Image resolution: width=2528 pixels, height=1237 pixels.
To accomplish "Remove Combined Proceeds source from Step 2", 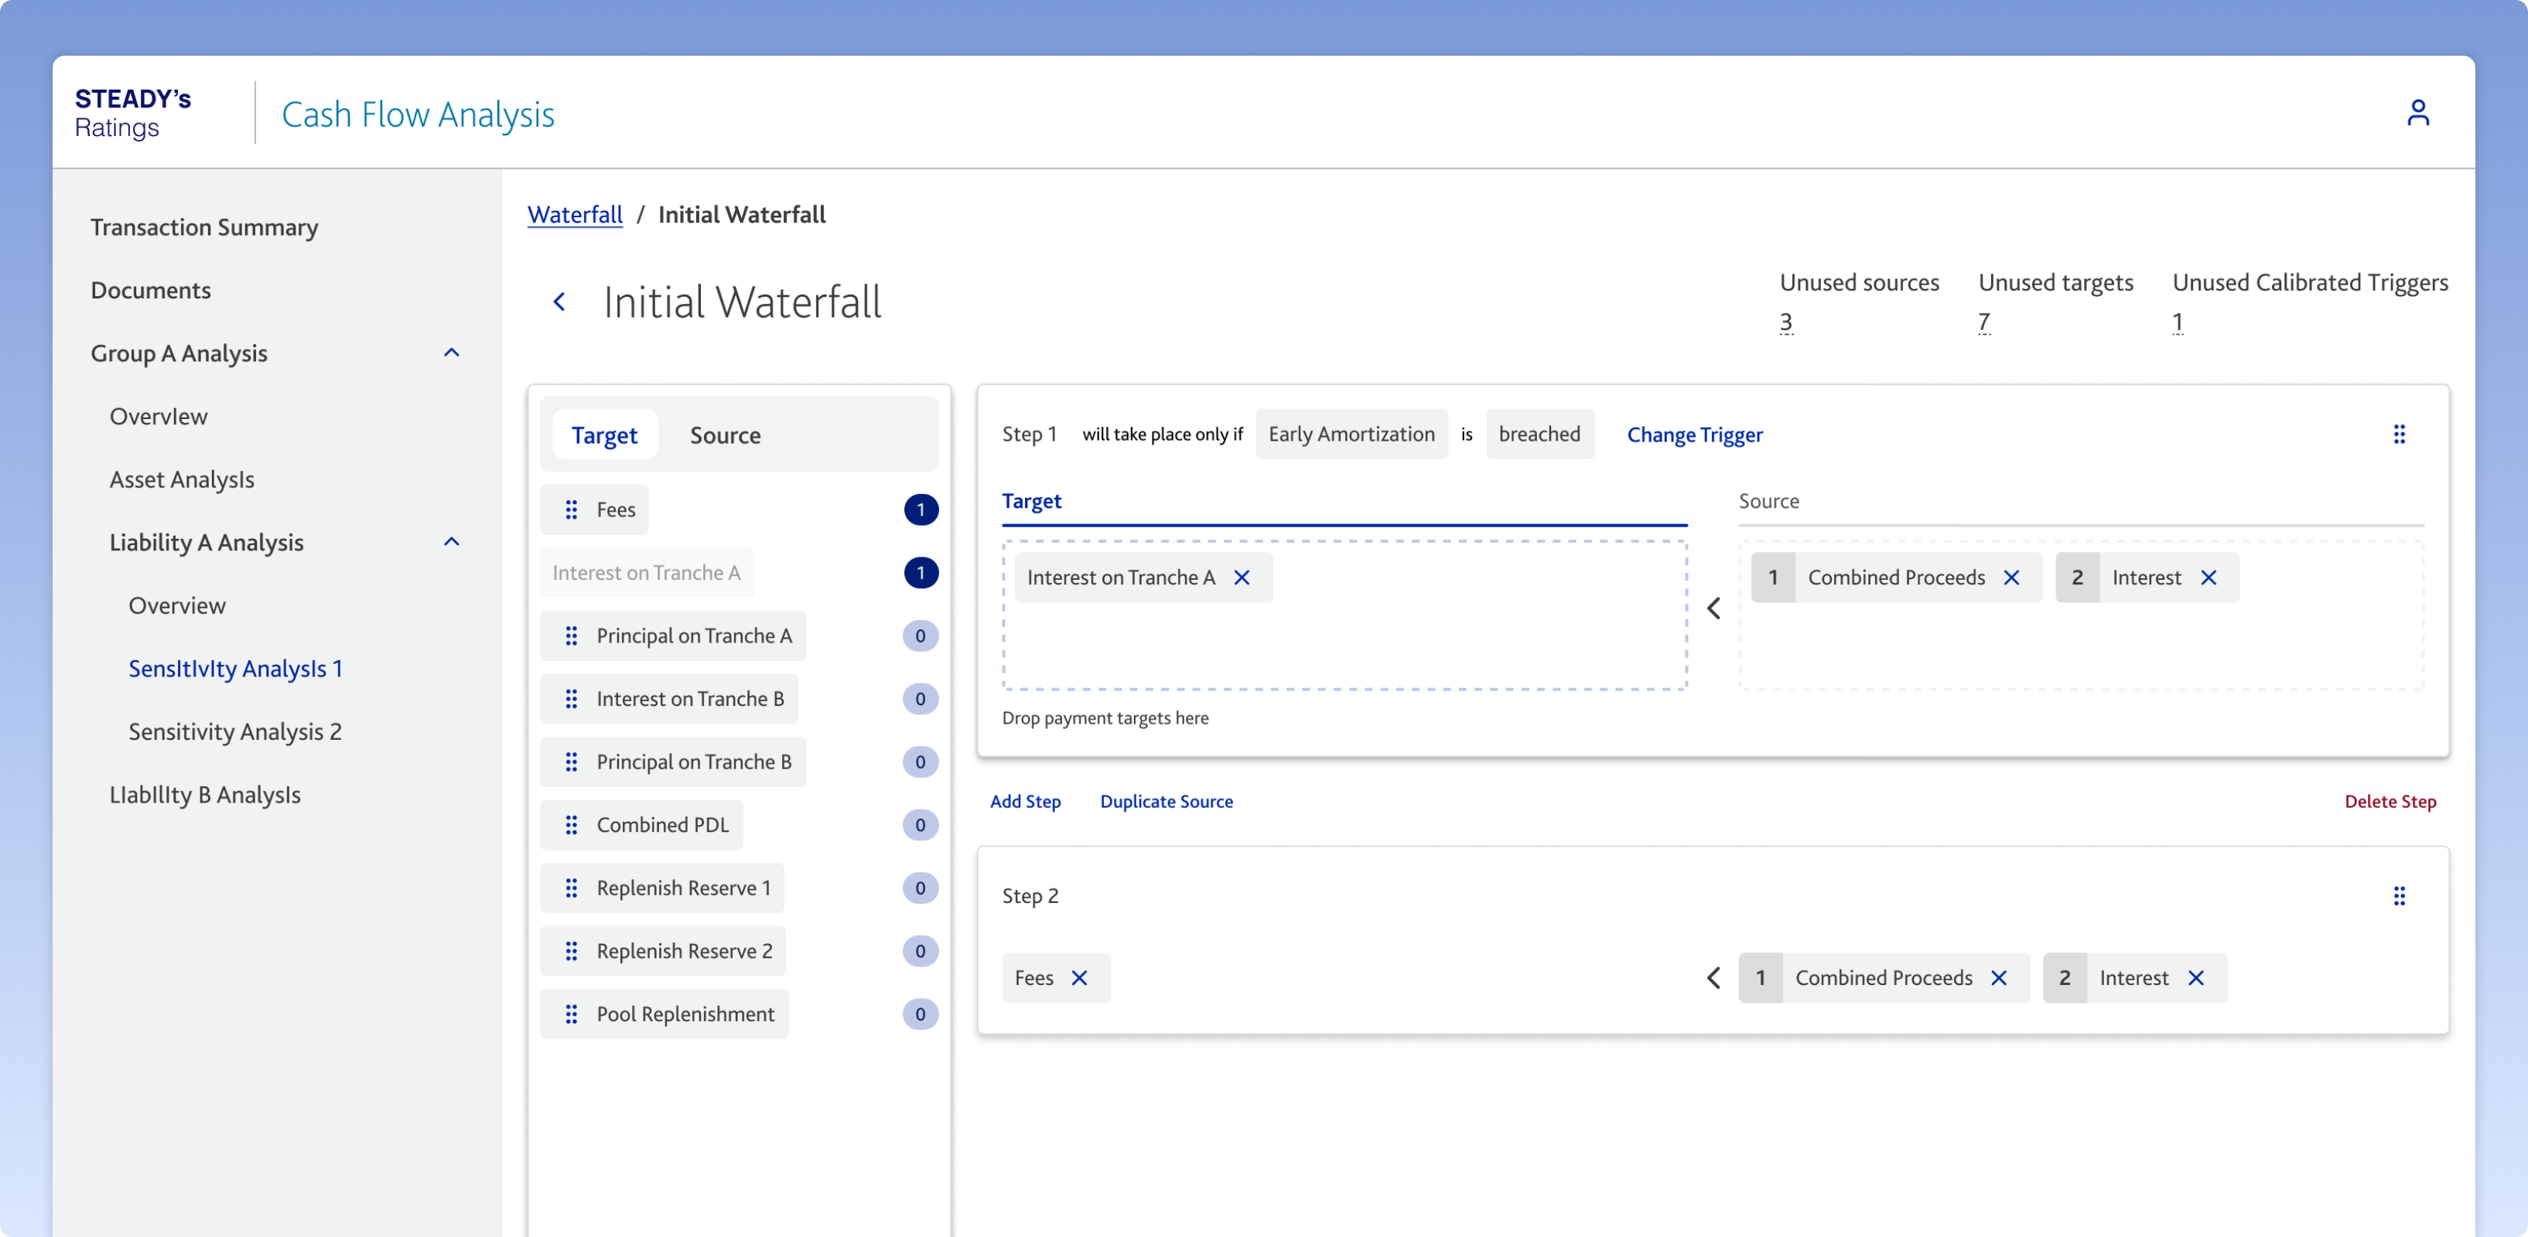I will [1998, 978].
